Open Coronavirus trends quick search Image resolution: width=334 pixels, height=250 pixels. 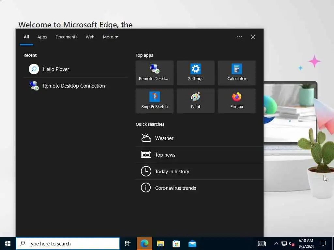coord(199,188)
